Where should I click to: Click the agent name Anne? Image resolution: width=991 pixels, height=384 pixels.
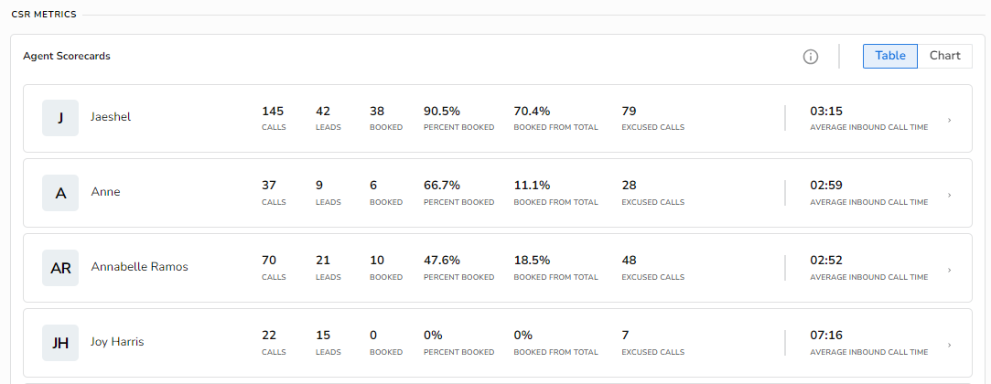[x=105, y=192]
